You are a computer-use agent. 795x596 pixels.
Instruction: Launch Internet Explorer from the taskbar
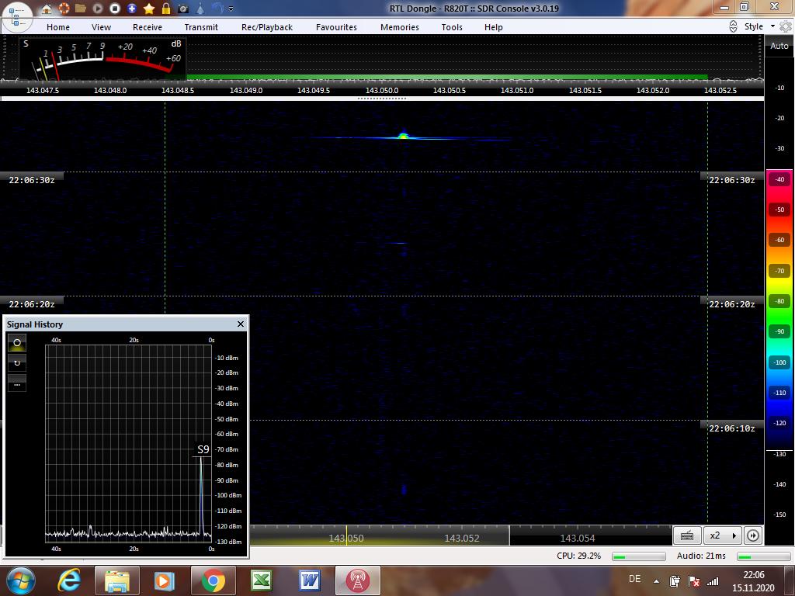click(69, 580)
